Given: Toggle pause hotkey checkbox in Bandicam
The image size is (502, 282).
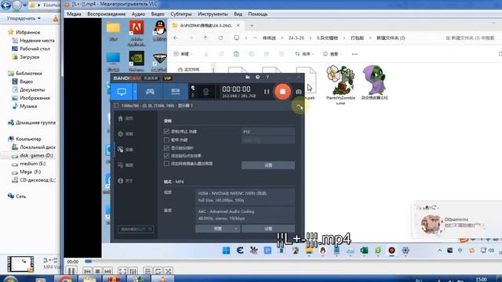Looking at the screenshot, I should tap(166, 139).
